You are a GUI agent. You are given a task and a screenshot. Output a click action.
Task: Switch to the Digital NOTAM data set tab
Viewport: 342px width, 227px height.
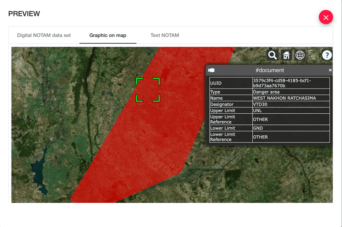click(x=44, y=35)
